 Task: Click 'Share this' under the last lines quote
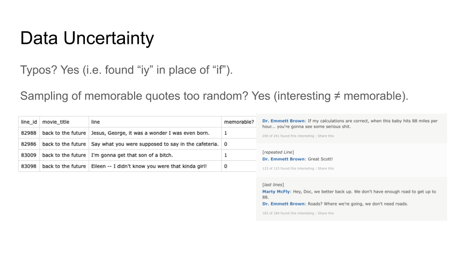coord(326,213)
